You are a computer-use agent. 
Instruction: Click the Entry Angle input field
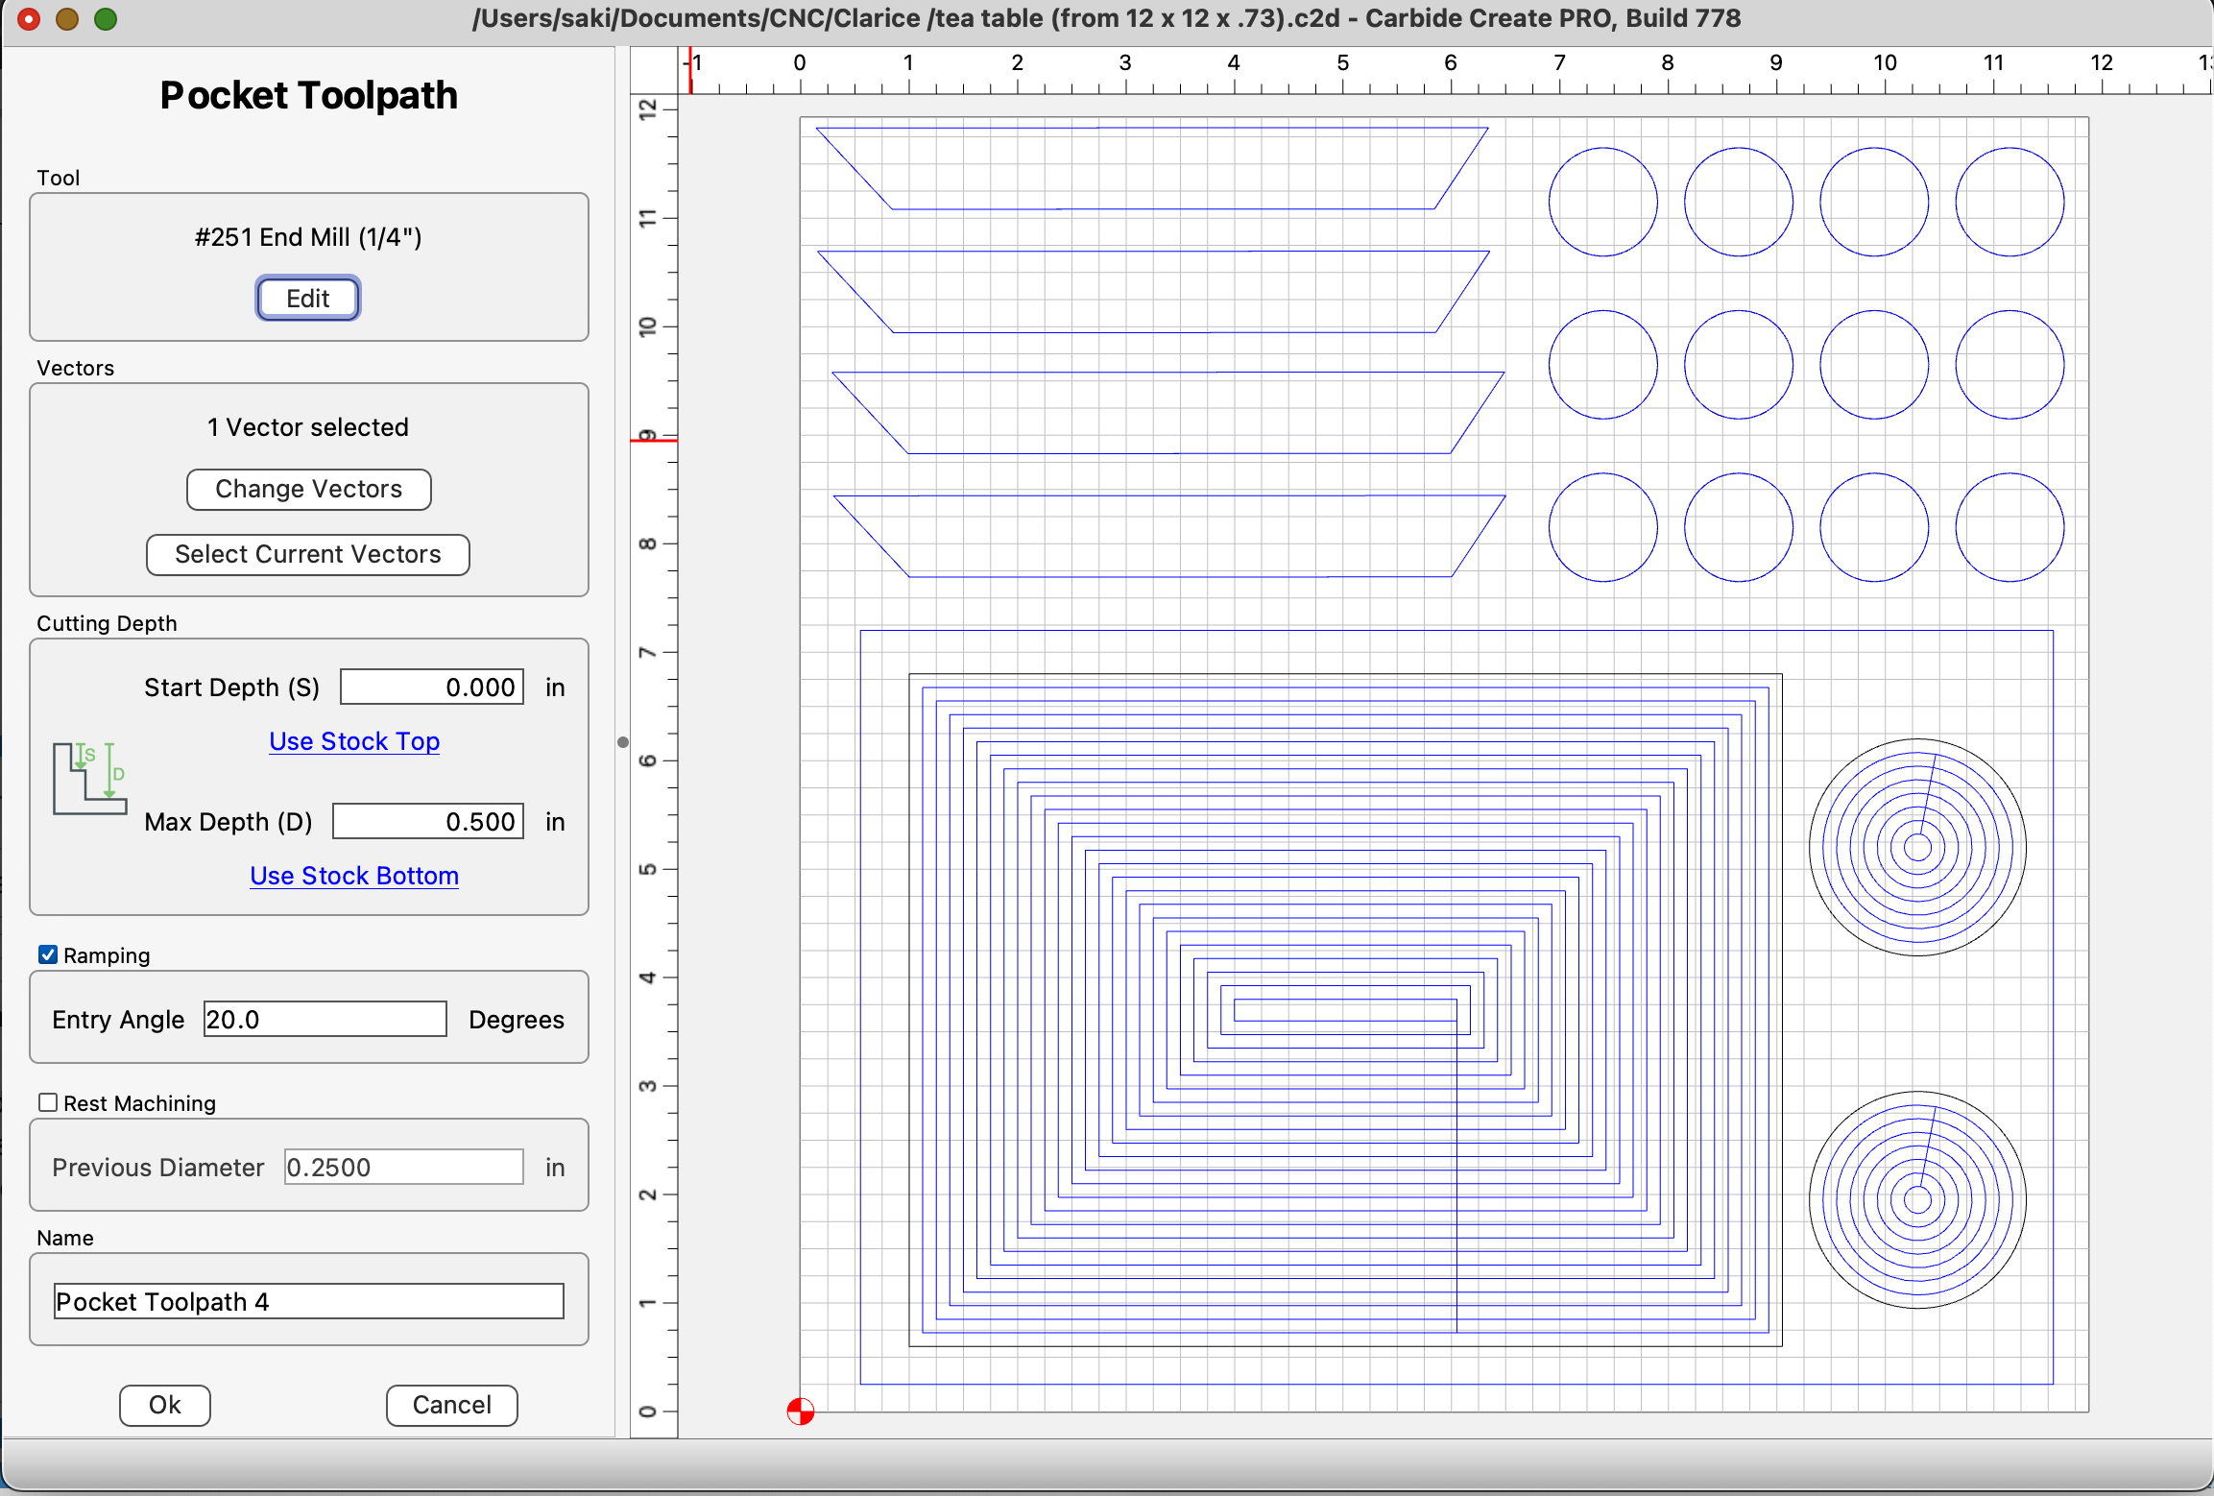pyautogui.click(x=325, y=1019)
